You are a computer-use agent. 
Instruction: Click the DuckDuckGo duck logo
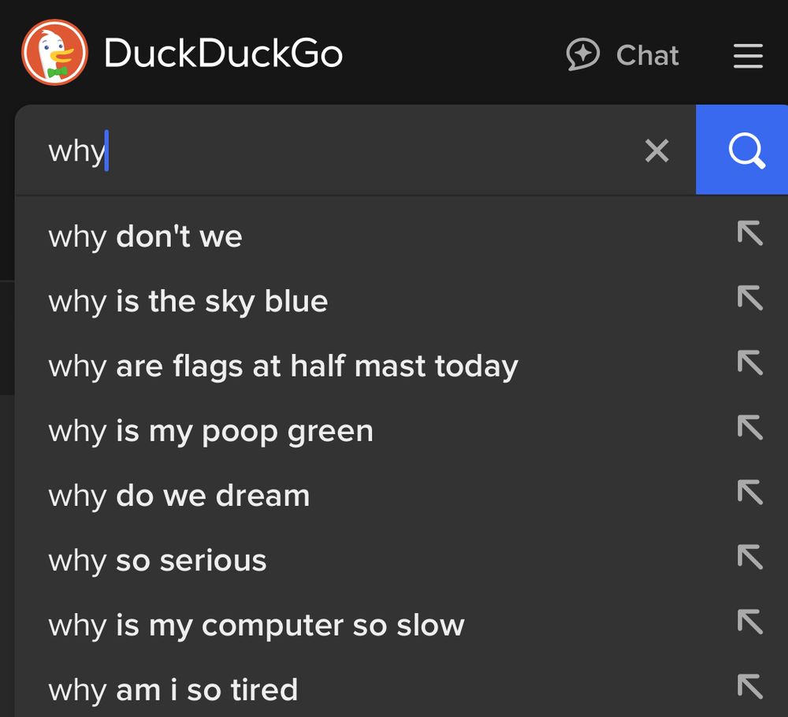tap(55, 52)
